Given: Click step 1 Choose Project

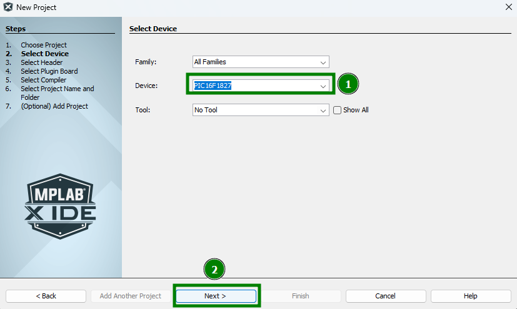Looking at the screenshot, I should coord(44,45).
